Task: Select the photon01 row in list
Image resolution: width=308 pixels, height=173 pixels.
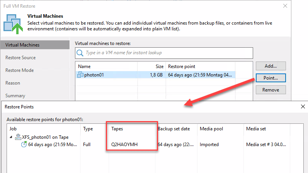Action: (155, 75)
